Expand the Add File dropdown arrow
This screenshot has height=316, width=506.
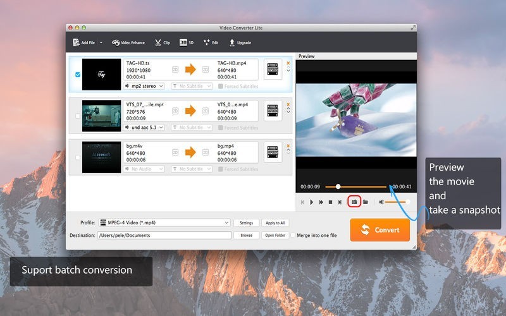101,43
